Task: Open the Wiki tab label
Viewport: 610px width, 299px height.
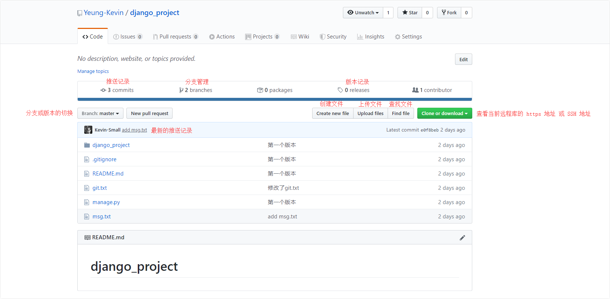Action: [304, 37]
